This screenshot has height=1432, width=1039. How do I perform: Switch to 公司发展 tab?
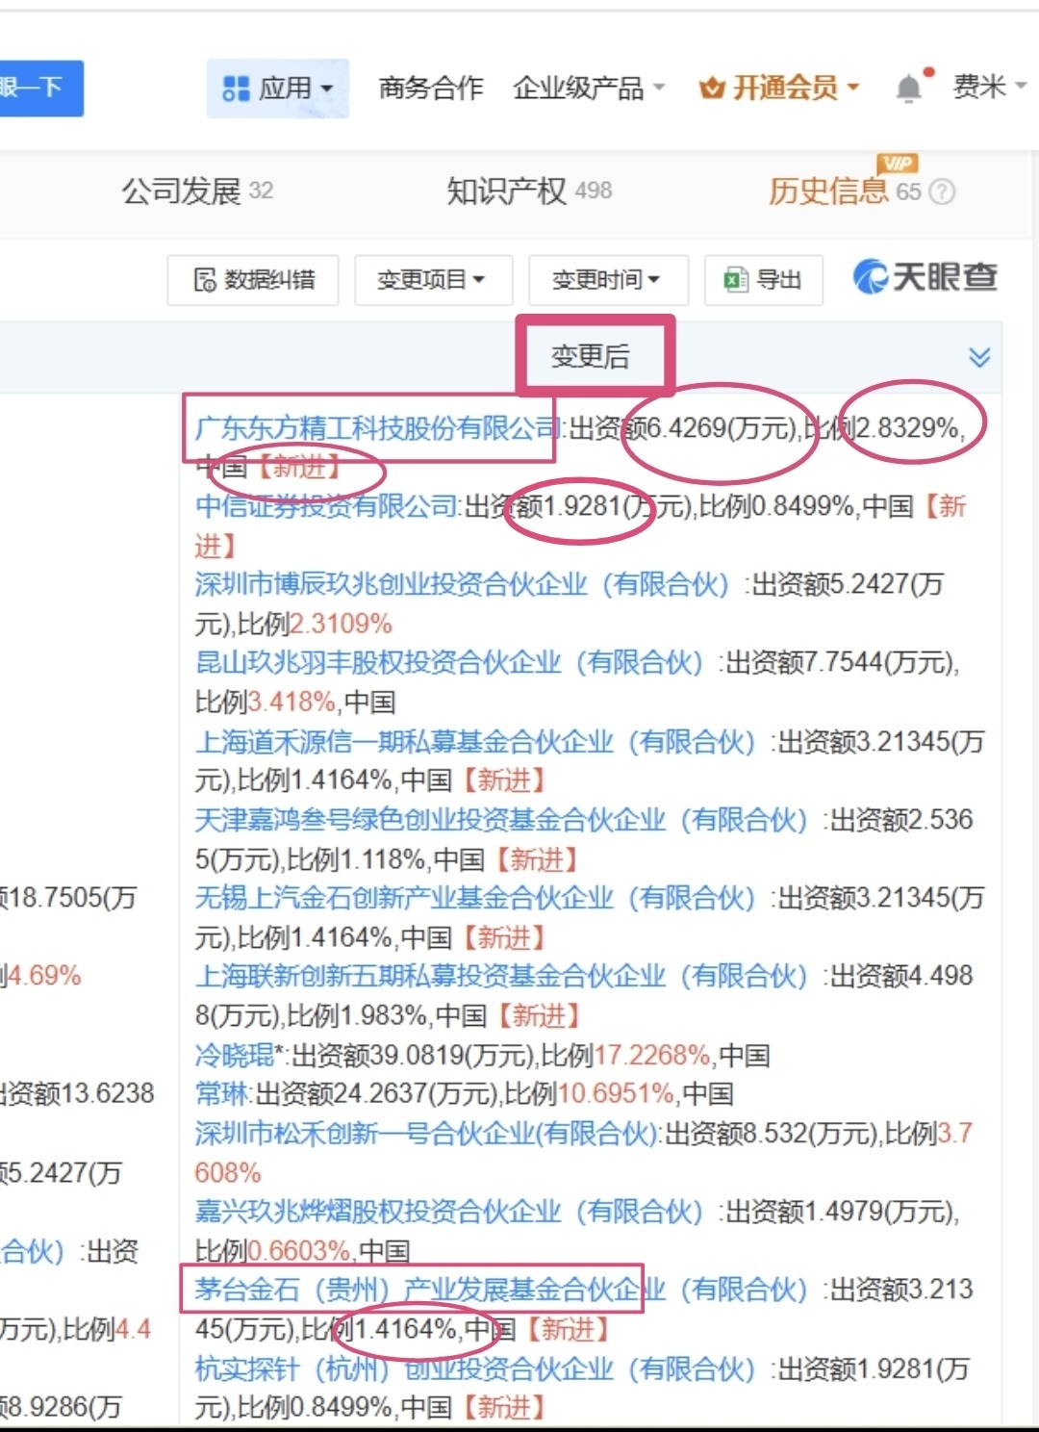(197, 192)
